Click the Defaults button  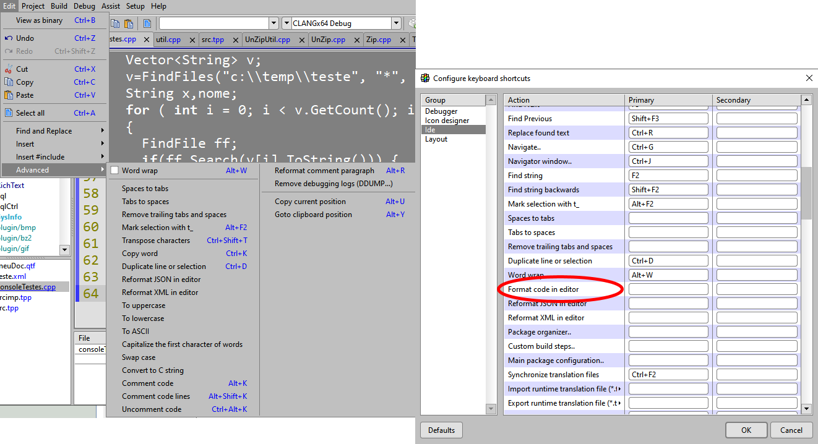point(441,430)
